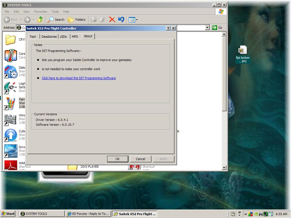
Task: Click the Address bar input field
Action: click(x=113, y=28)
